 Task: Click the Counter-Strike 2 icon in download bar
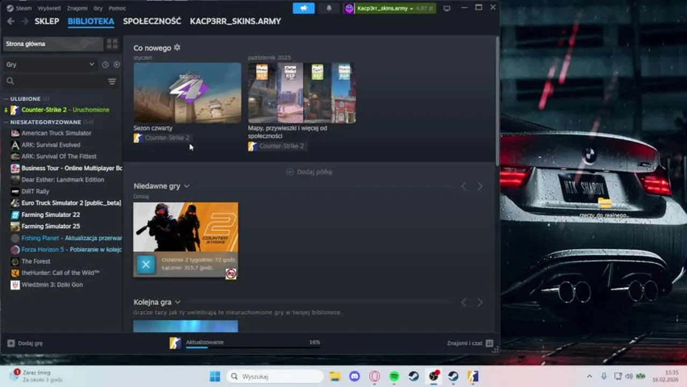tap(175, 343)
